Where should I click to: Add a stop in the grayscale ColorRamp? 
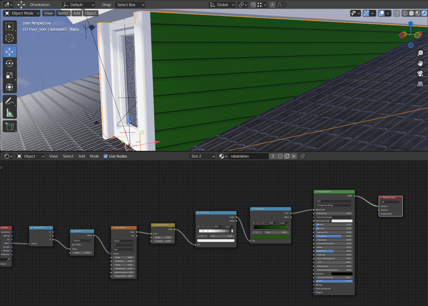pos(199,227)
